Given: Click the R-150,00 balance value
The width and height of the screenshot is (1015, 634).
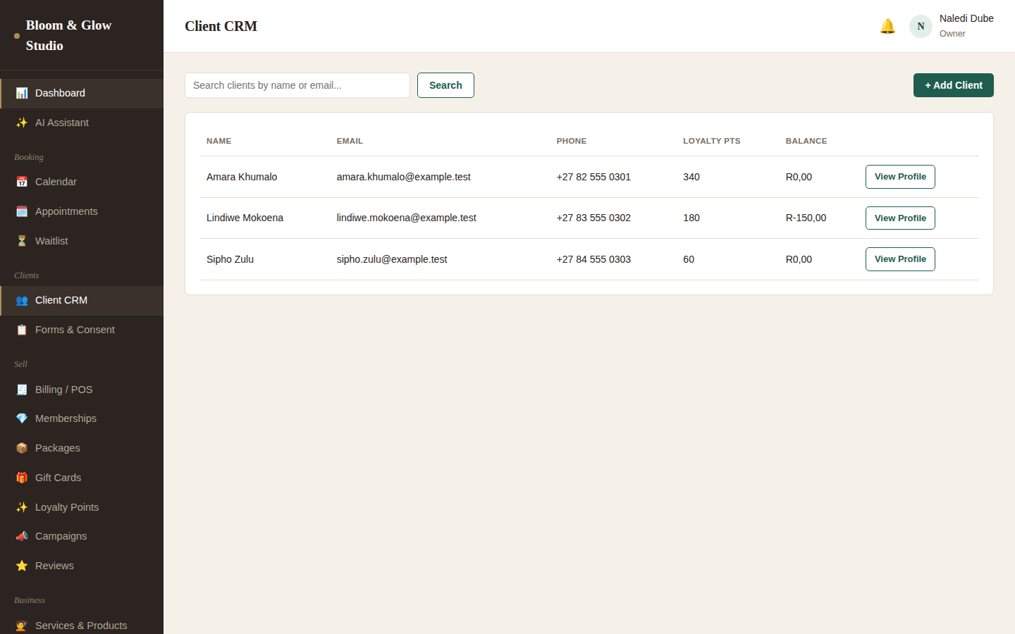Looking at the screenshot, I should tap(806, 218).
